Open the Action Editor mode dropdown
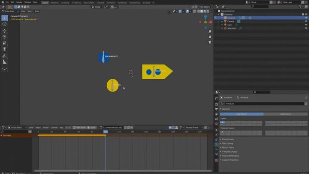Image resolution: width=309 pixels, height=174 pixels. click(x=17, y=128)
